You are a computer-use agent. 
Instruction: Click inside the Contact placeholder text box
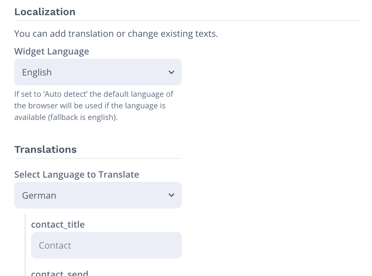tap(106, 245)
